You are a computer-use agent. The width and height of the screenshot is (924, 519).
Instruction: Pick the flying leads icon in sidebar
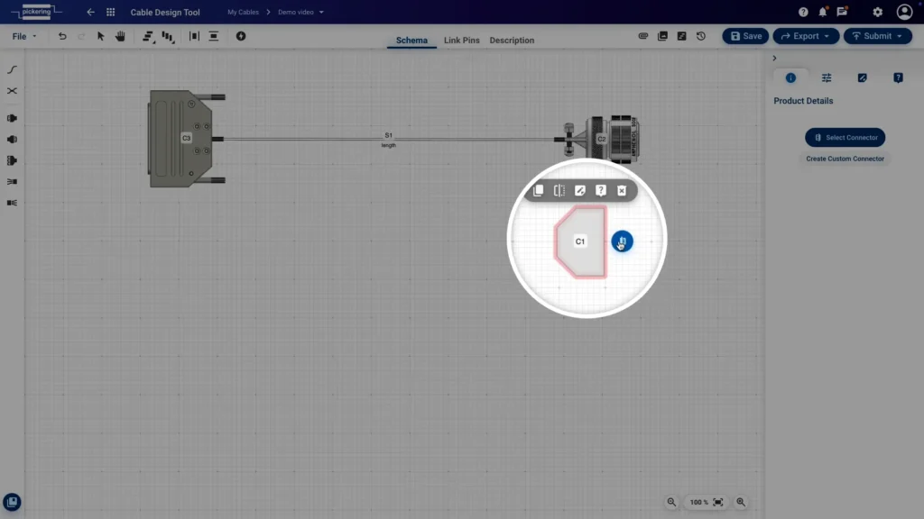(x=12, y=182)
